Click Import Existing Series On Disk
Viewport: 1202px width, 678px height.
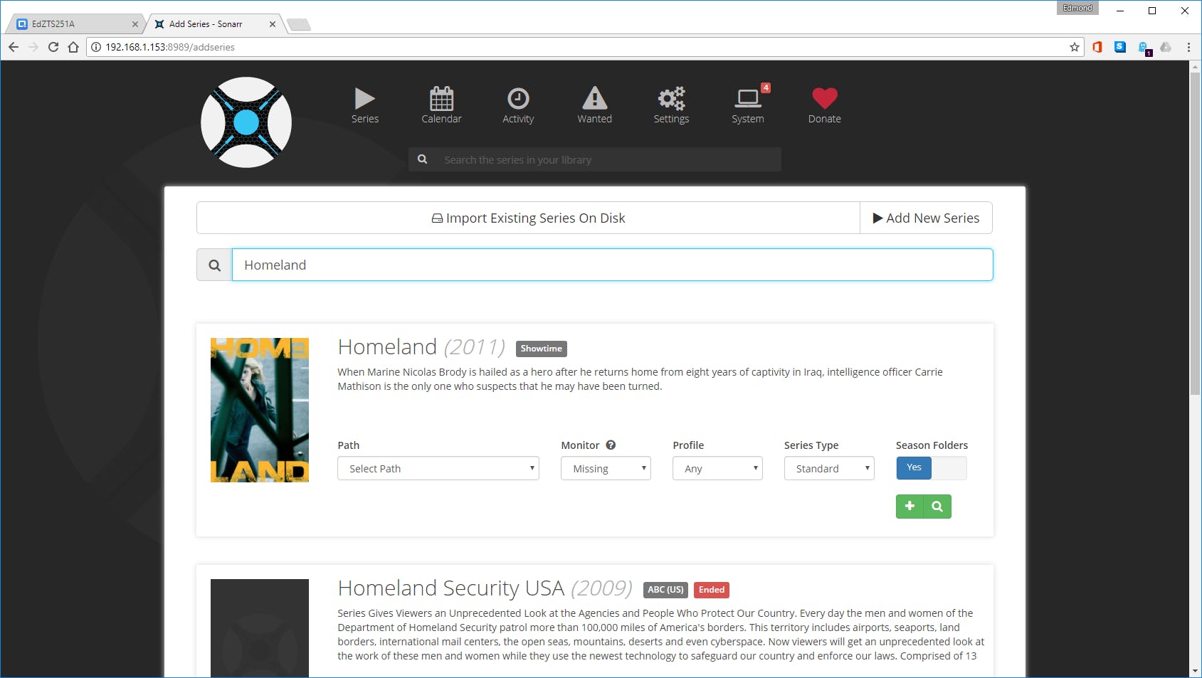528,218
